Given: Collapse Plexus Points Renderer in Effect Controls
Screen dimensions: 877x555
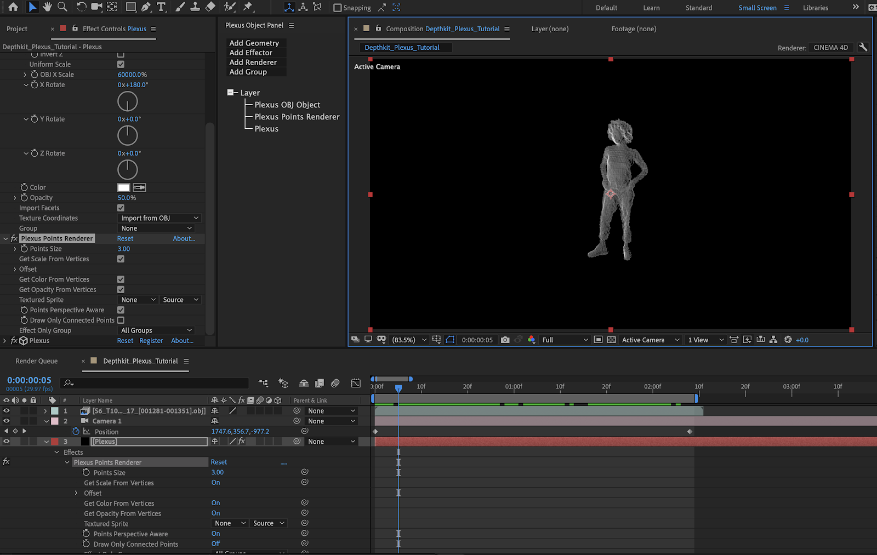Looking at the screenshot, I should [5, 238].
